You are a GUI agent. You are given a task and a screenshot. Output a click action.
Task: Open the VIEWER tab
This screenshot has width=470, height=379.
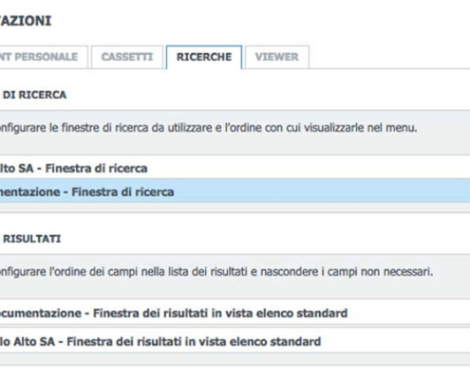[x=277, y=57]
